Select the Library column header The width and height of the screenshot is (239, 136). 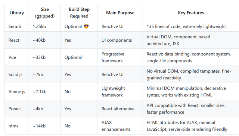[x=17, y=13]
